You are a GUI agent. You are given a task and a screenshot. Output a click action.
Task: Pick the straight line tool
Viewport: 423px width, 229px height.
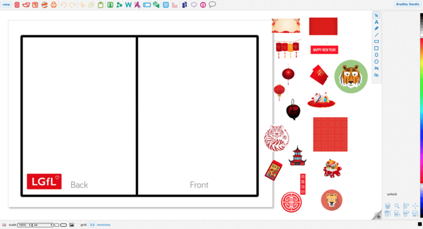pyautogui.click(x=377, y=35)
